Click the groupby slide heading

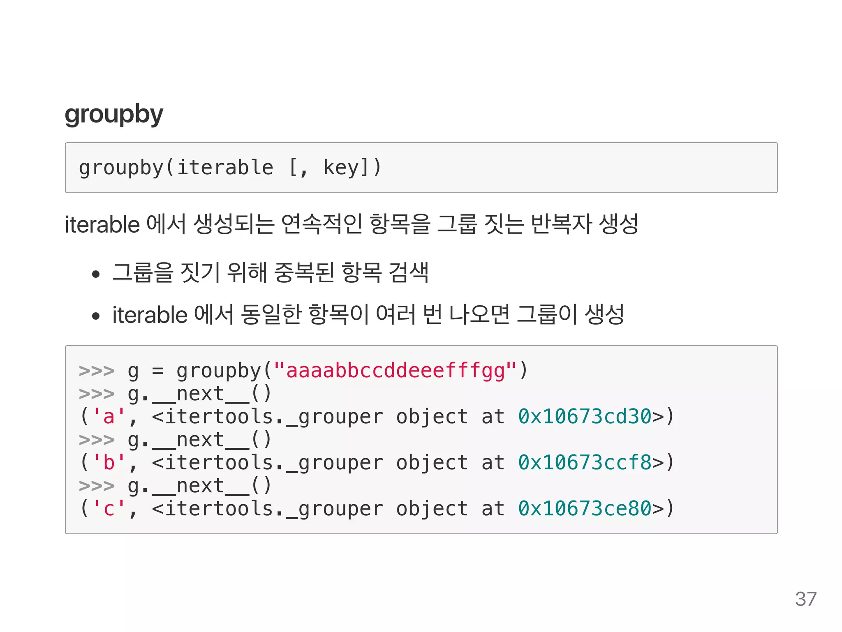click(114, 115)
